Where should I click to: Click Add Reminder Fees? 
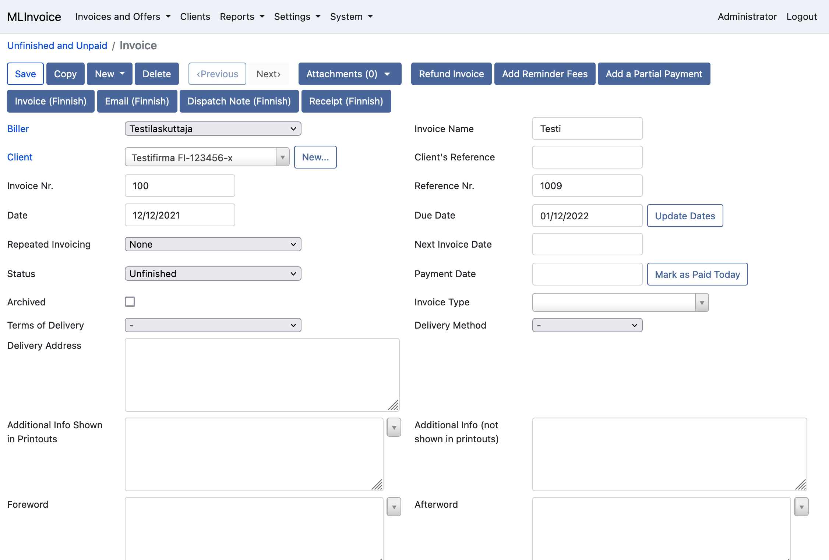tap(545, 74)
